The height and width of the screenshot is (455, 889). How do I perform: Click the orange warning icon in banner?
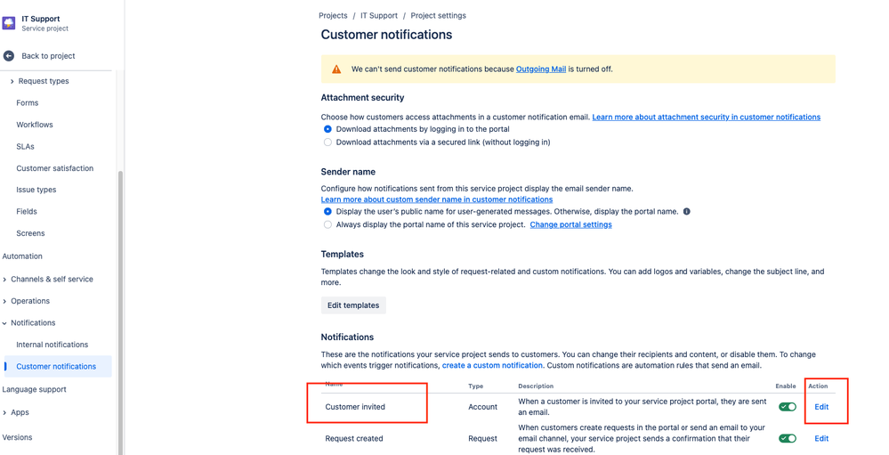click(x=336, y=69)
